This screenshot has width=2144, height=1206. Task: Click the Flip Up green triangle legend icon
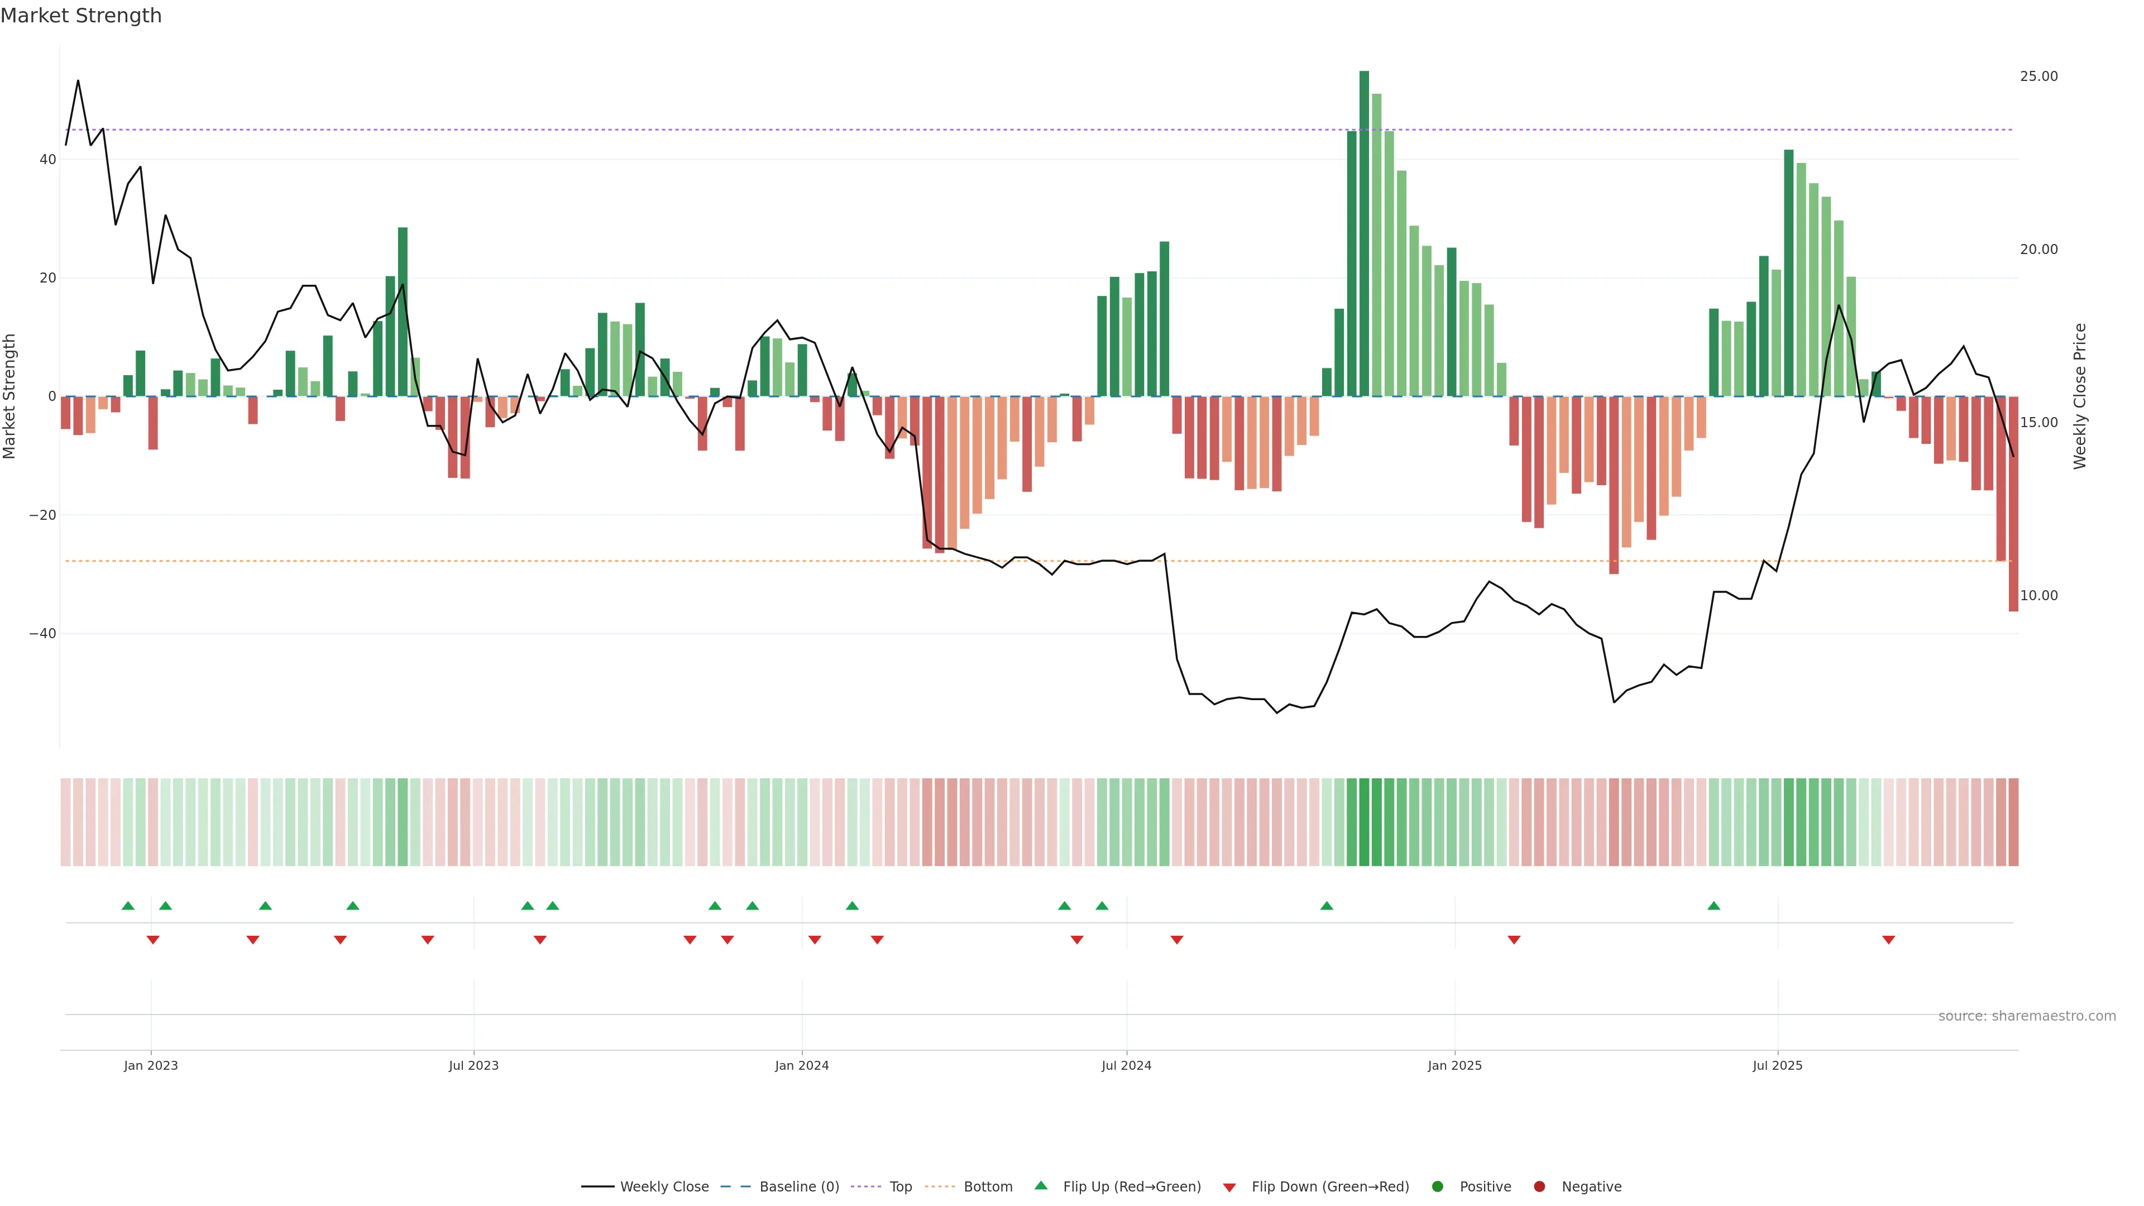[x=1040, y=1185]
